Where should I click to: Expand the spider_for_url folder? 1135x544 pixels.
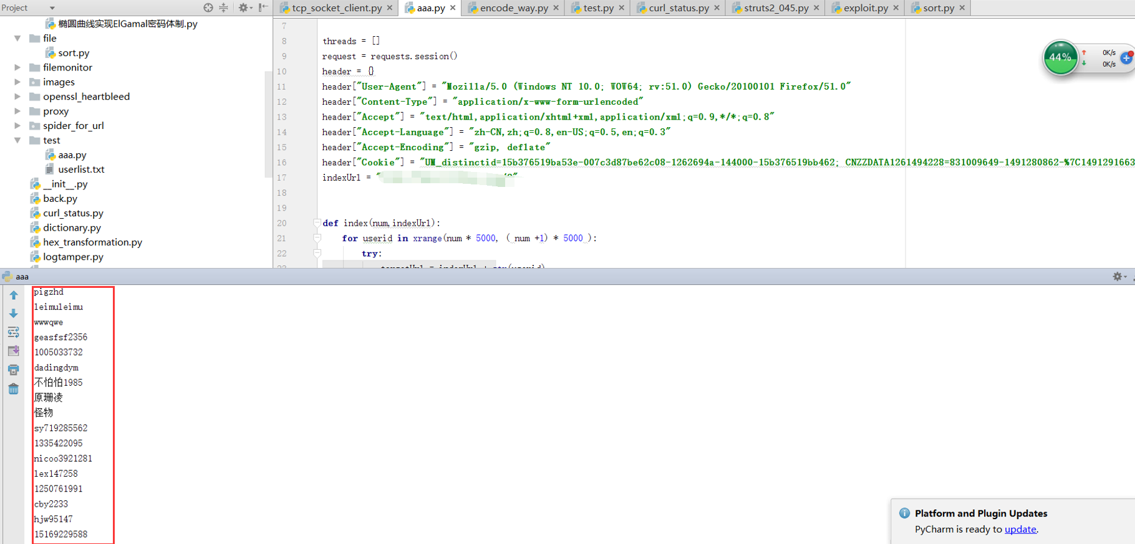(17, 125)
